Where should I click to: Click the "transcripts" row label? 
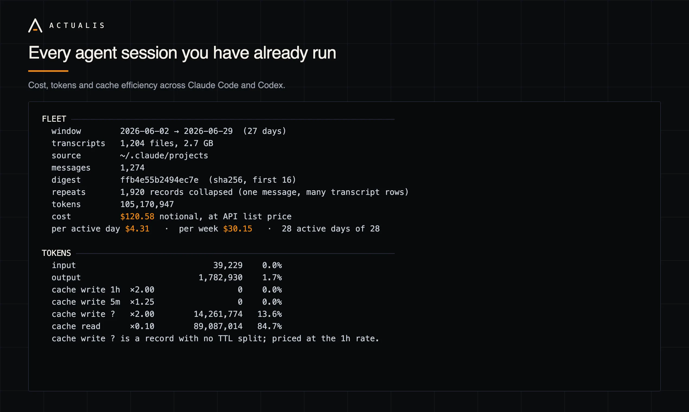(78, 143)
